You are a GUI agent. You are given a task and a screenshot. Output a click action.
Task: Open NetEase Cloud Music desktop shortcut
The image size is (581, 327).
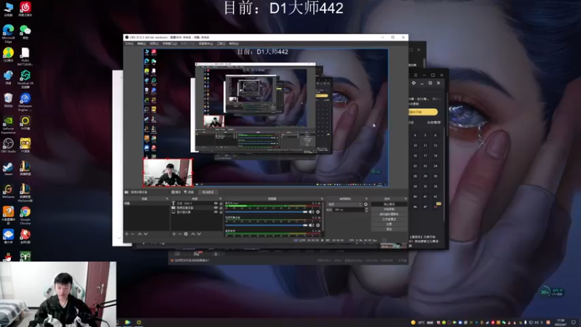pyautogui.click(x=25, y=9)
